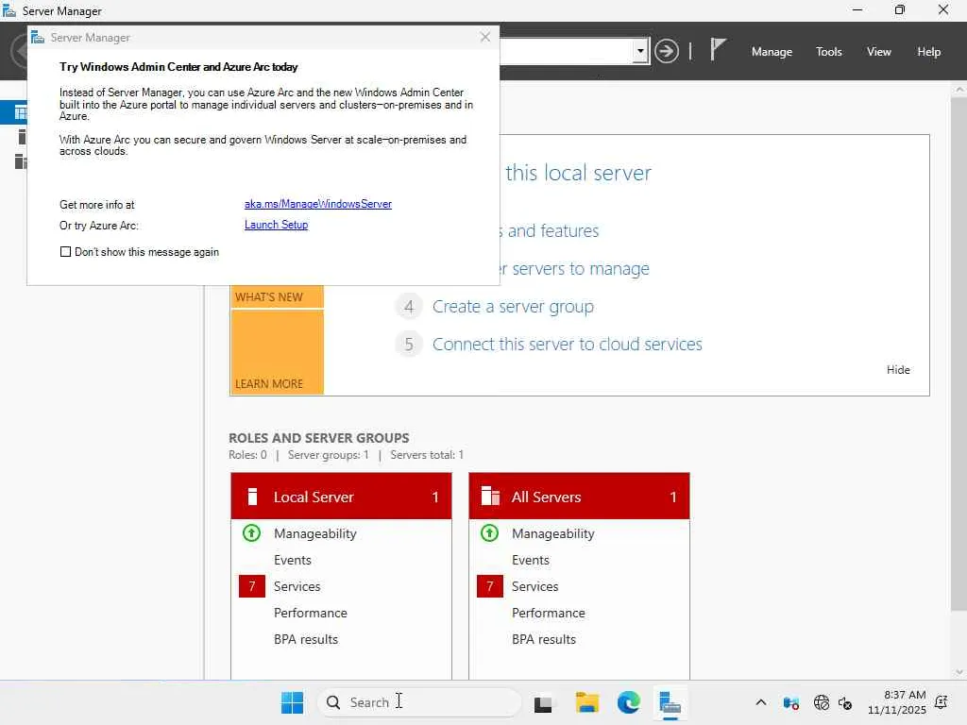Viewport: 967px width, 725px height.
Task: Click scrollbar up arrow in dashboard
Action: (959, 90)
